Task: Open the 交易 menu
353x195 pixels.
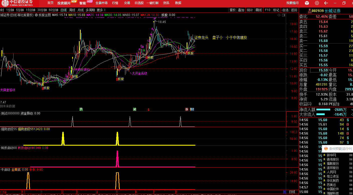Action: pyautogui.click(x=127, y=3)
